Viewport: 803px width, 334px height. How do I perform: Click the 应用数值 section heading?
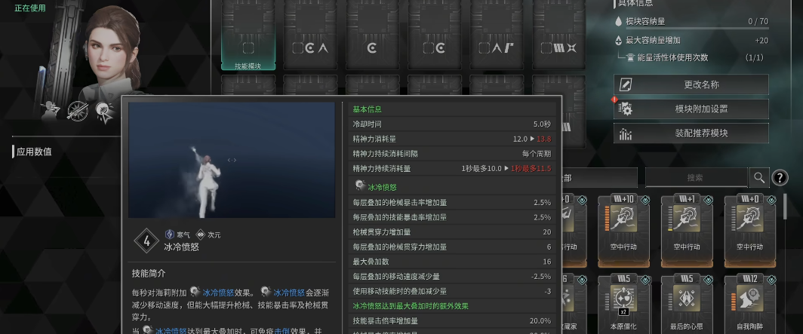tap(34, 152)
